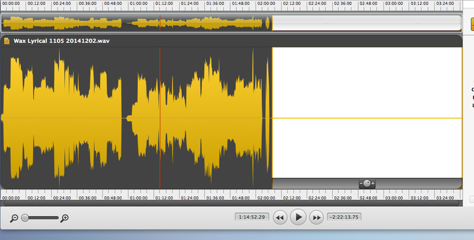
Task: Click the file icon beside Wax Lyrical title
Action: (7, 41)
